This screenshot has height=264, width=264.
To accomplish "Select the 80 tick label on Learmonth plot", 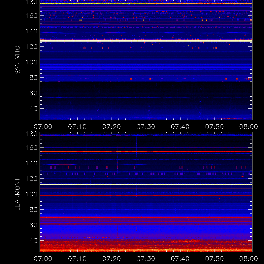I will coord(33,210).
